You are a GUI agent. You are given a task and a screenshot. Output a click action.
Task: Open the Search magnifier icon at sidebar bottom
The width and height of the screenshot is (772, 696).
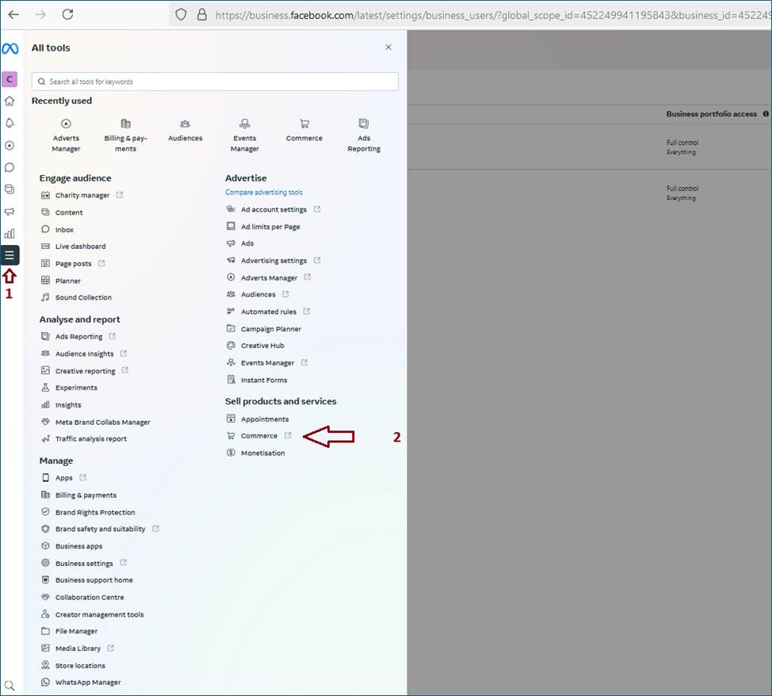click(x=10, y=685)
